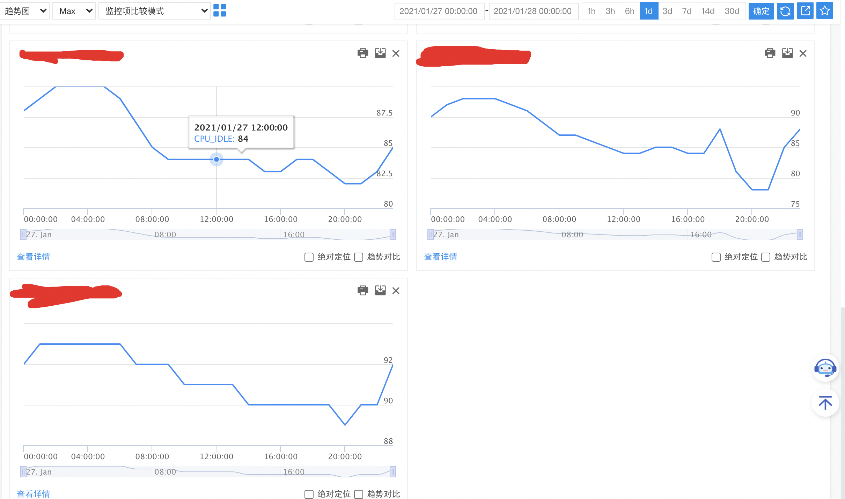Select the 14d time range
The image size is (845, 499).
tap(708, 11)
